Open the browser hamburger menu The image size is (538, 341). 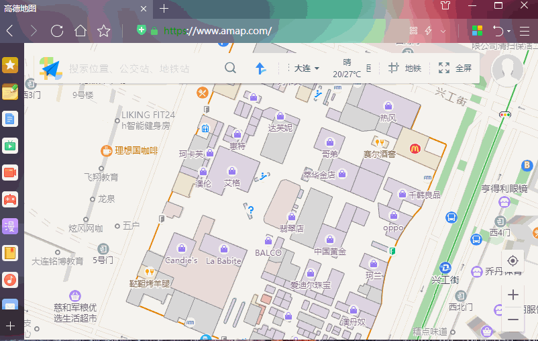[525, 31]
